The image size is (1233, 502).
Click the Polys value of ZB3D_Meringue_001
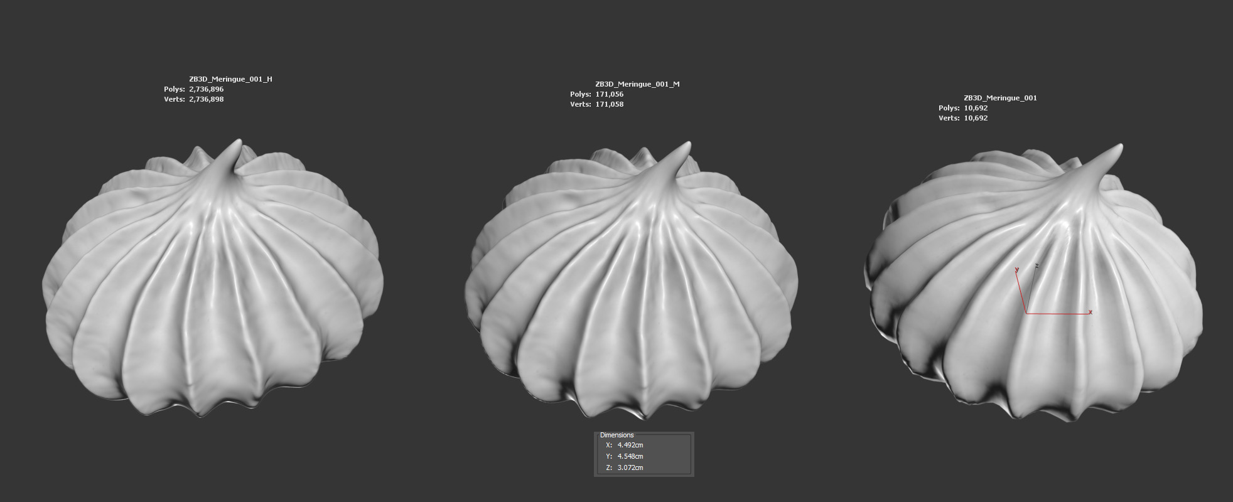point(976,108)
